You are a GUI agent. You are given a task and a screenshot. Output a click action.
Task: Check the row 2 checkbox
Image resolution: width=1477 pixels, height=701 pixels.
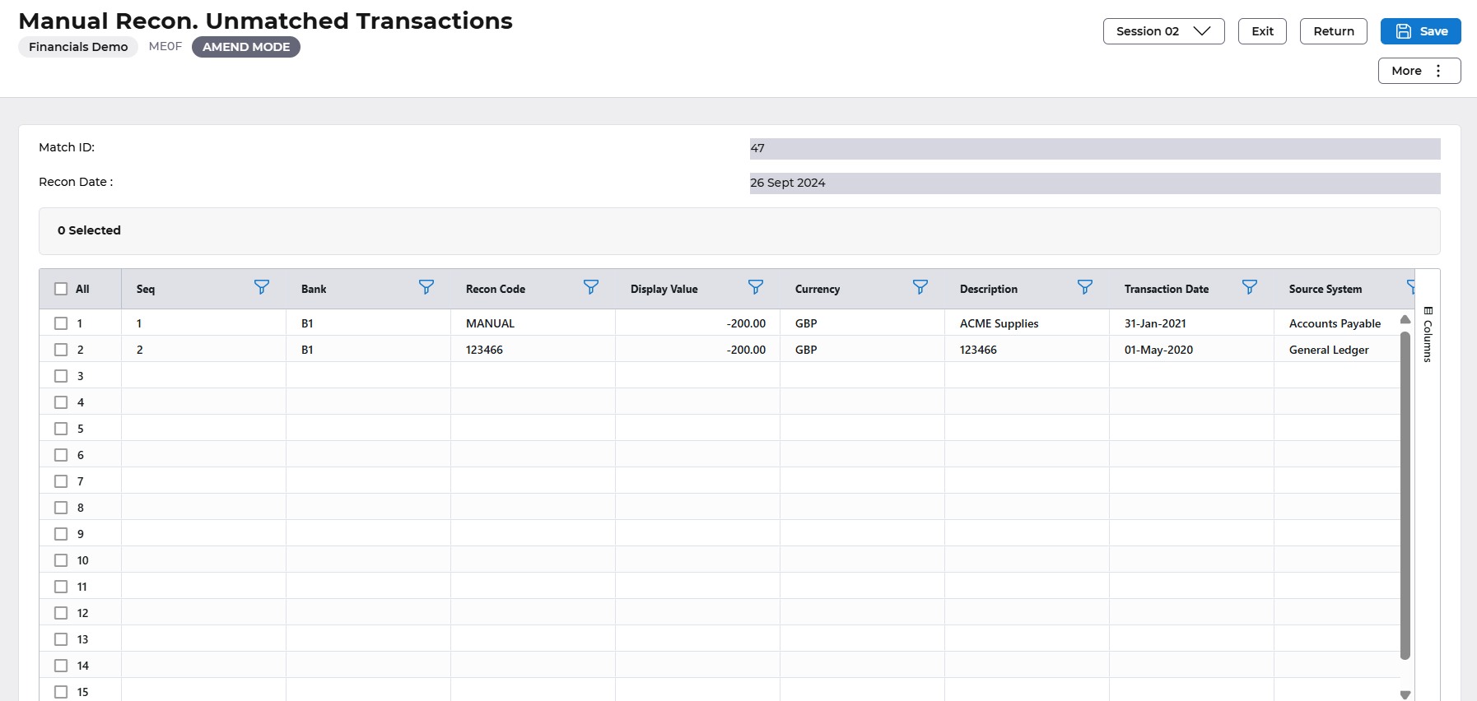pos(61,350)
